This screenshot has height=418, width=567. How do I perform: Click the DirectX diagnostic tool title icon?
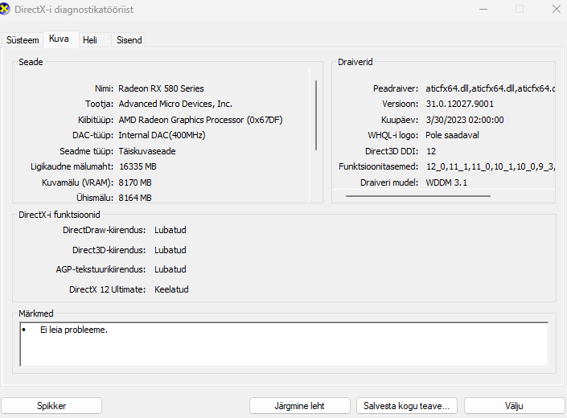tap(5, 9)
